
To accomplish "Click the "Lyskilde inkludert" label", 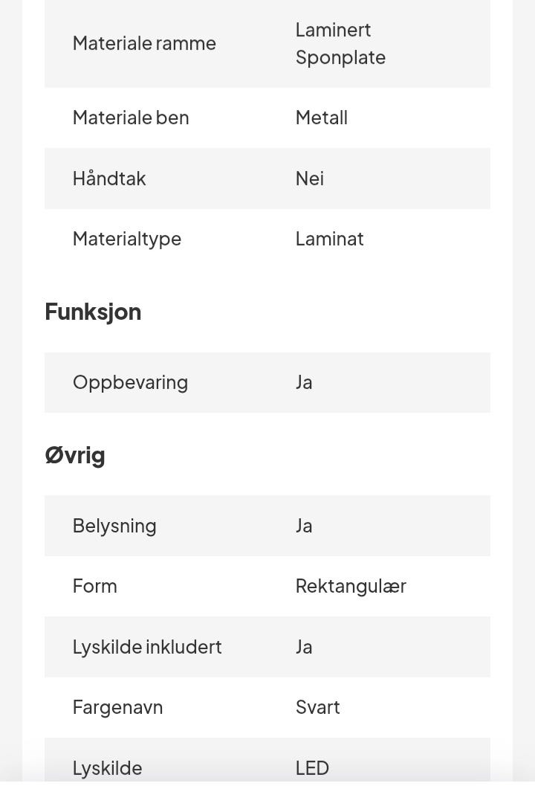I will (x=147, y=647).
